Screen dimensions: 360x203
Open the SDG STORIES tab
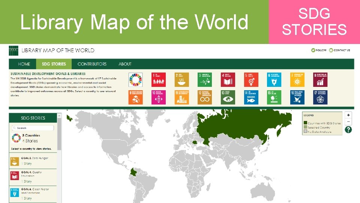[54, 64]
